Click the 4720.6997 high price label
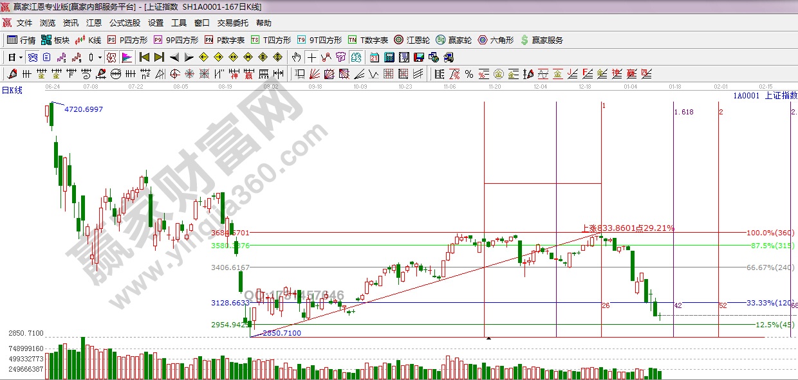Image resolution: width=798 pixels, height=380 pixels. coord(84,110)
